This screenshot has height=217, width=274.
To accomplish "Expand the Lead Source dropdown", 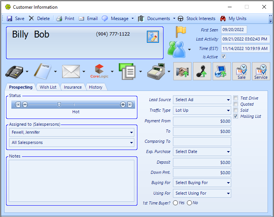I will pyautogui.click(x=202, y=100).
